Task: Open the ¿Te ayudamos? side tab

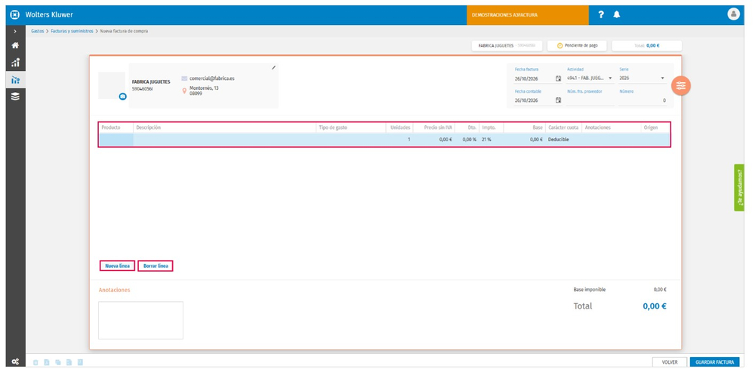Action: coord(739,187)
